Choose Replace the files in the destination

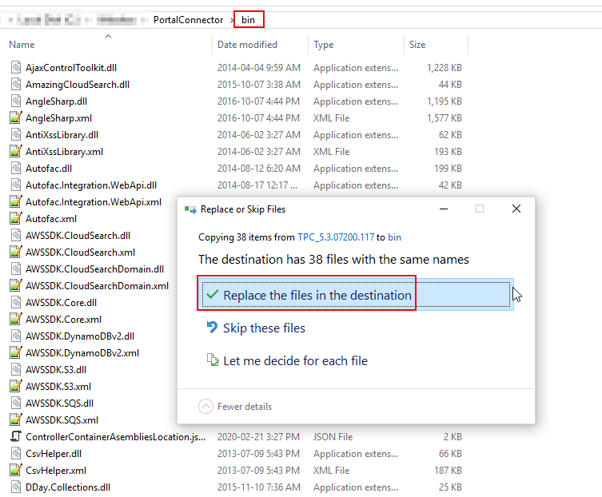(x=356, y=295)
